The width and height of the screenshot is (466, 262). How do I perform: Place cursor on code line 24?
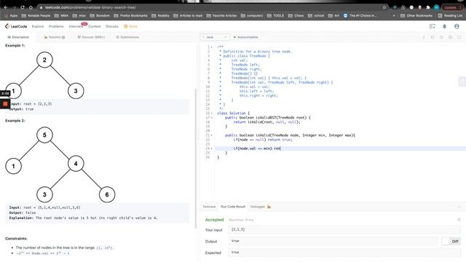(340, 148)
